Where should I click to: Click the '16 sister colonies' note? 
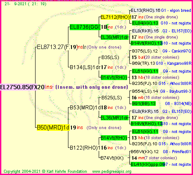162,98
